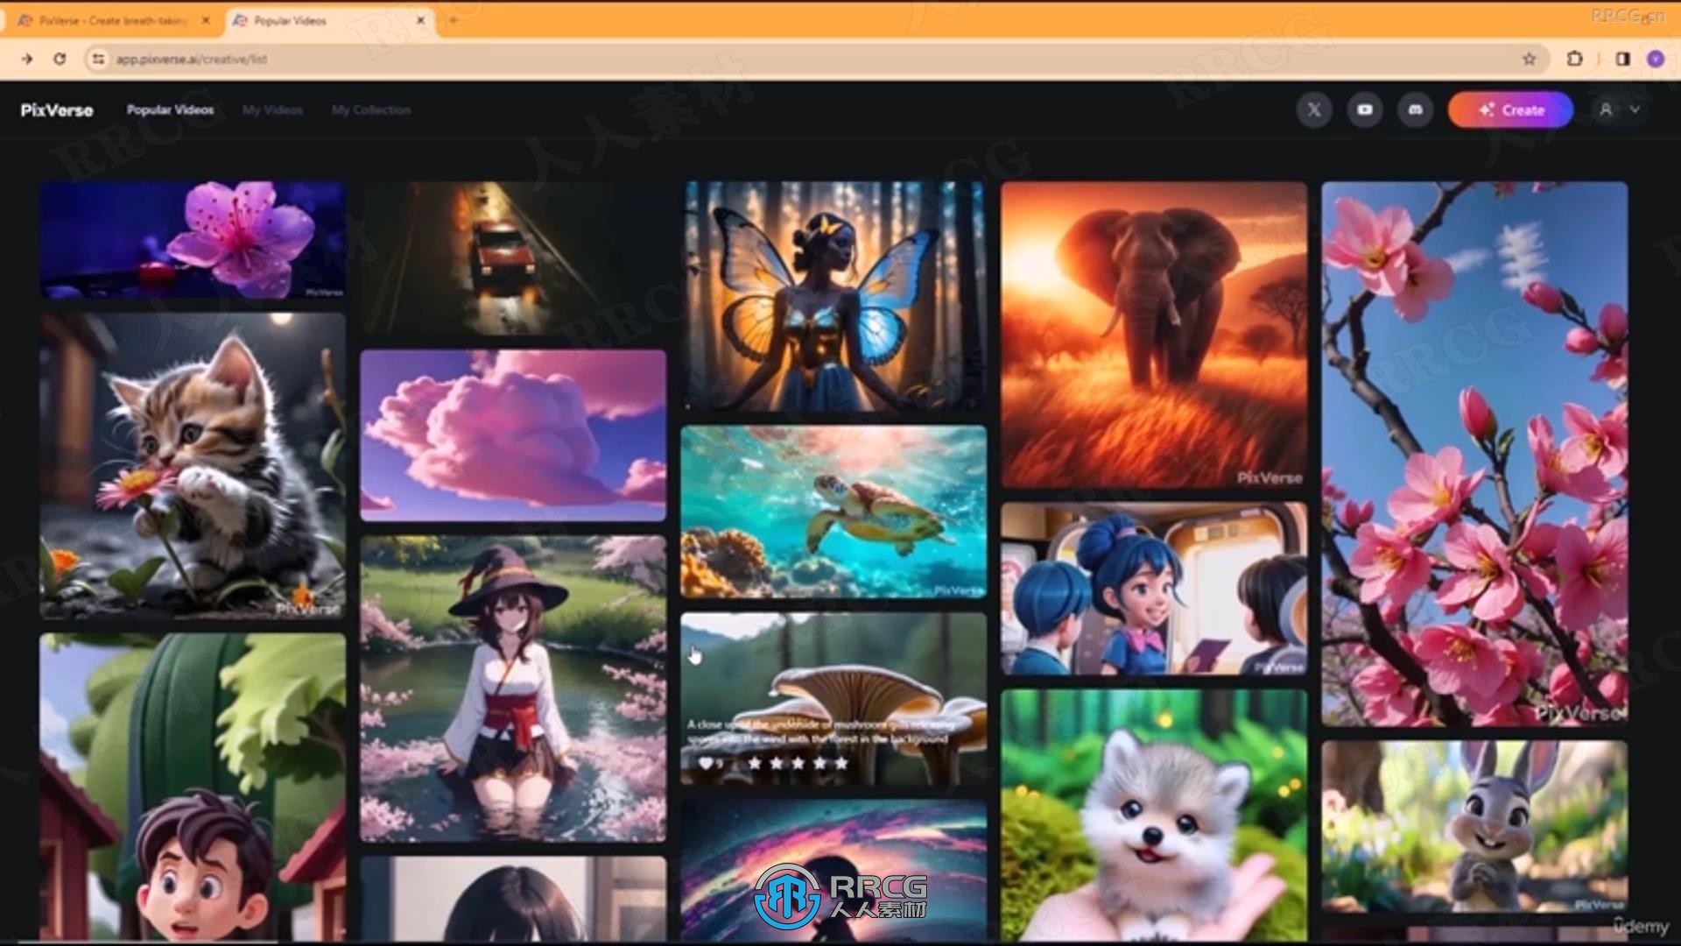
Task: Open a new browser tab
Action: point(454,20)
